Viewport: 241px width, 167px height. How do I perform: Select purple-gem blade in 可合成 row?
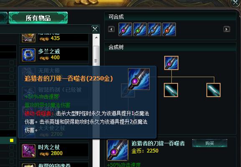(125, 30)
